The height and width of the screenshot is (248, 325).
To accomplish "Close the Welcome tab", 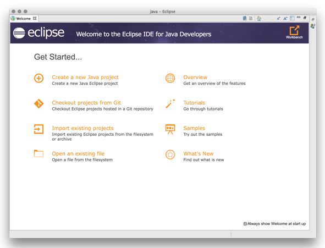I will (35, 18).
